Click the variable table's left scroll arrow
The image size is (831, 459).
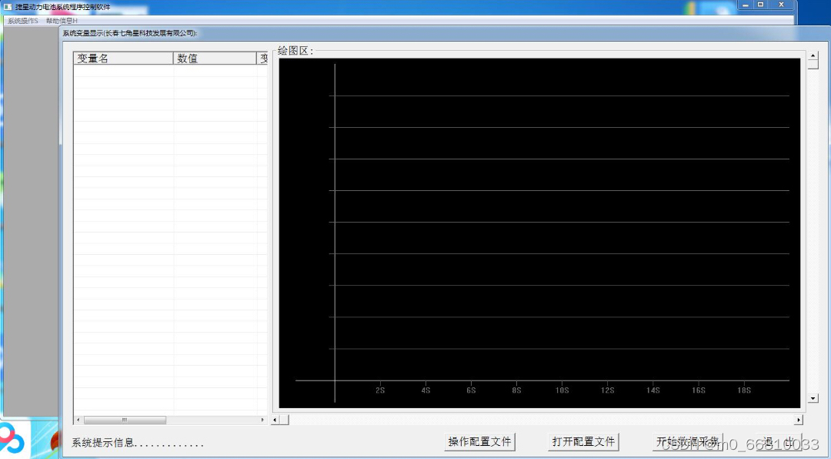(x=78, y=420)
